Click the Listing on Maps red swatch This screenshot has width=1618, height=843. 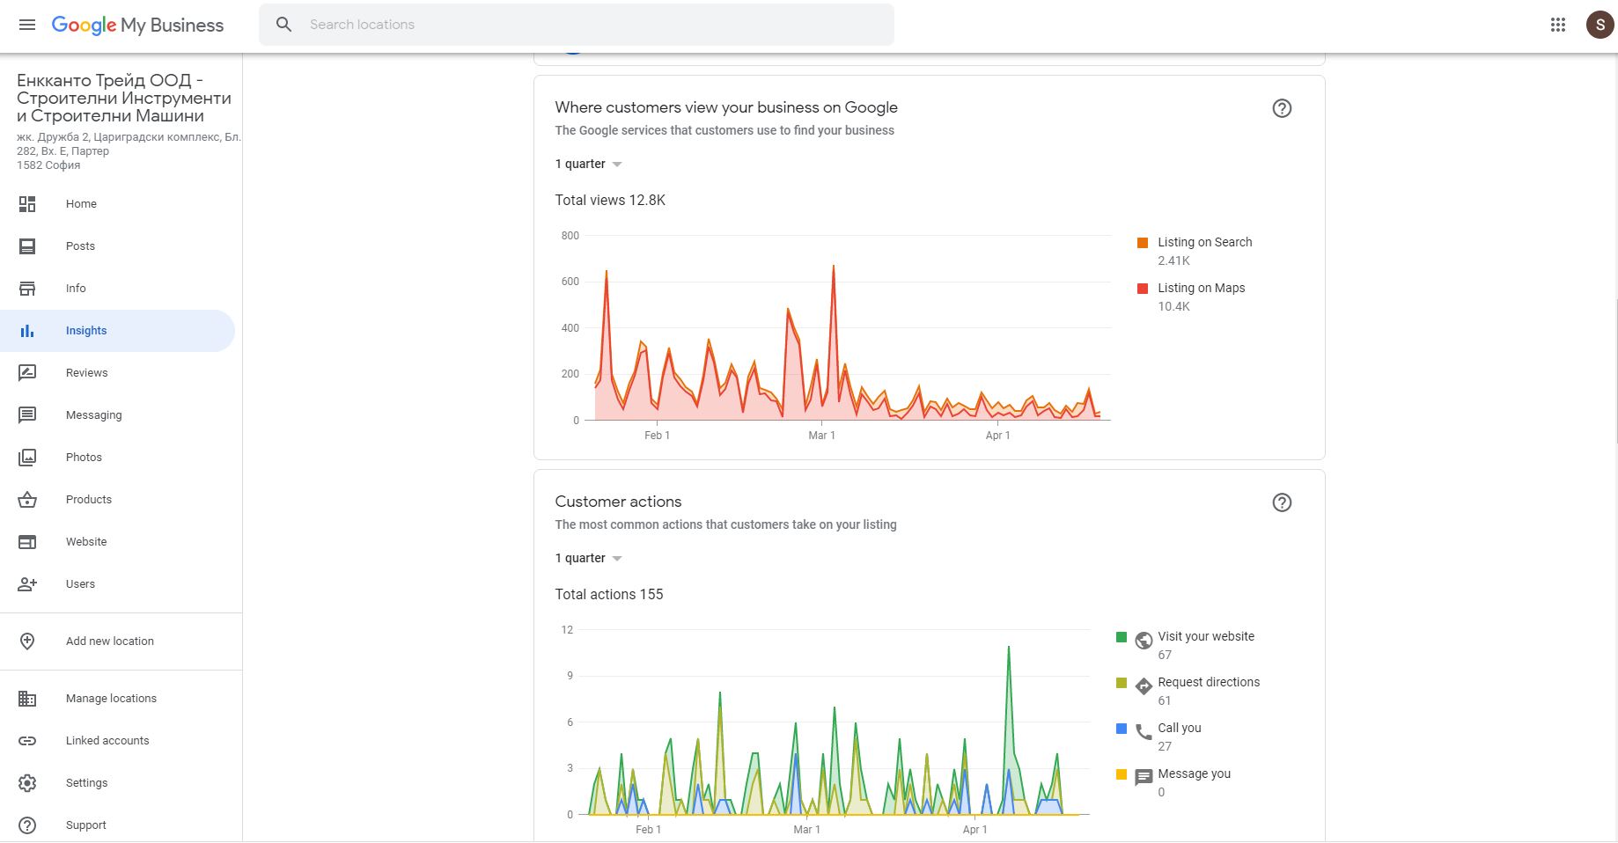pyautogui.click(x=1143, y=289)
